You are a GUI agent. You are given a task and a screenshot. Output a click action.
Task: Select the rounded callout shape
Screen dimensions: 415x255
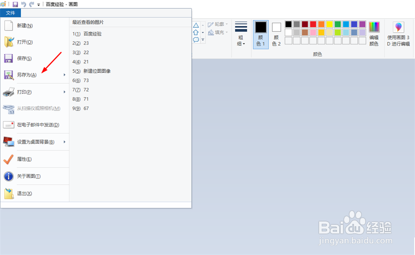pyautogui.click(x=196, y=40)
